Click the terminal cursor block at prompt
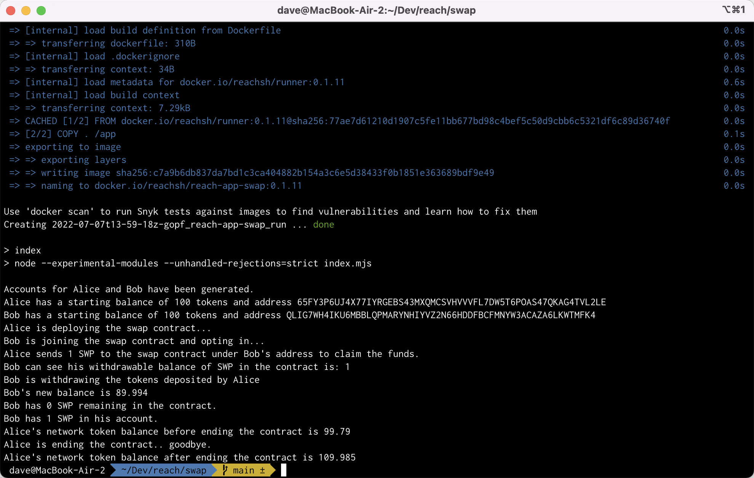The height and width of the screenshot is (478, 754). [x=283, y=470]
